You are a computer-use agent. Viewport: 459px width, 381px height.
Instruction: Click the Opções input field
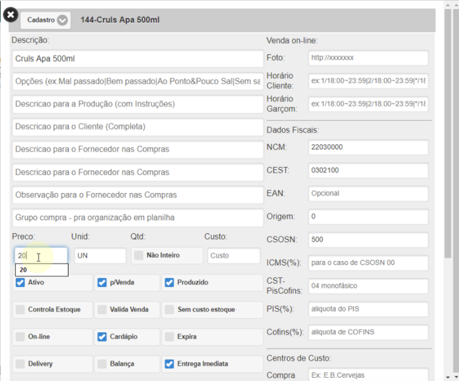click(x=138, y=81)
